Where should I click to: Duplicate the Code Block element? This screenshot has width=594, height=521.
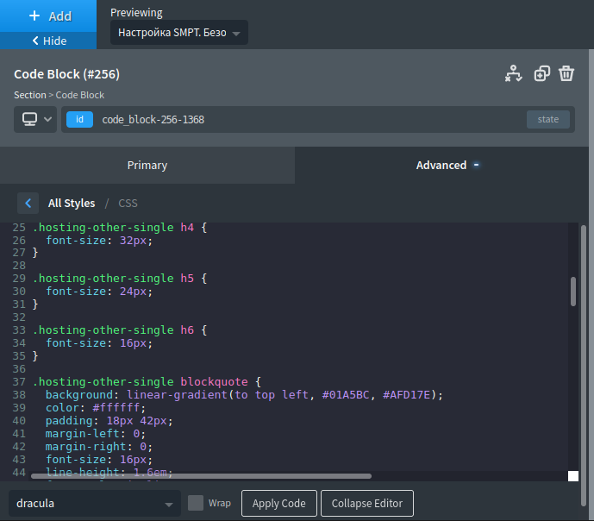coord(541,73)
